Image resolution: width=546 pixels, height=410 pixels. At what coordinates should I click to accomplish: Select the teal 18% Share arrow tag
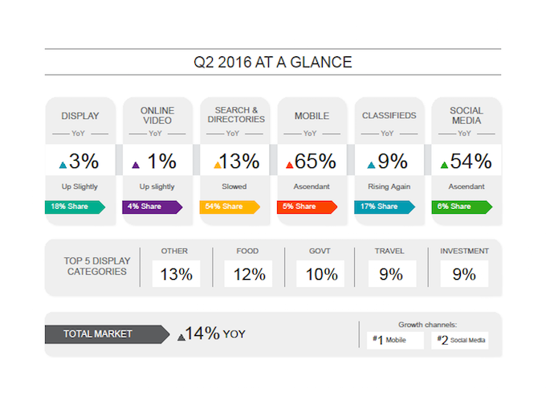75,207
